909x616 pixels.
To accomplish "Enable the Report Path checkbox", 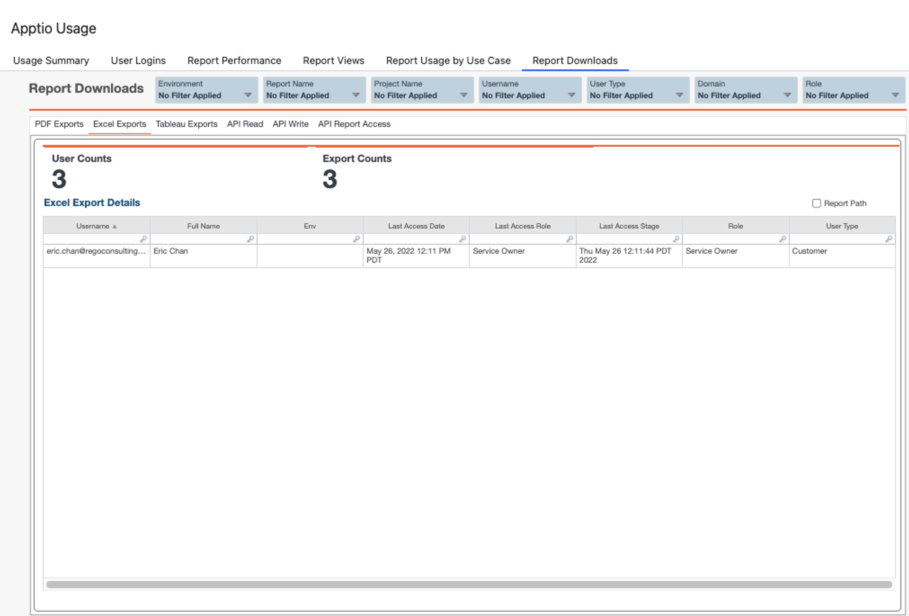I will (x=816, y=203).
